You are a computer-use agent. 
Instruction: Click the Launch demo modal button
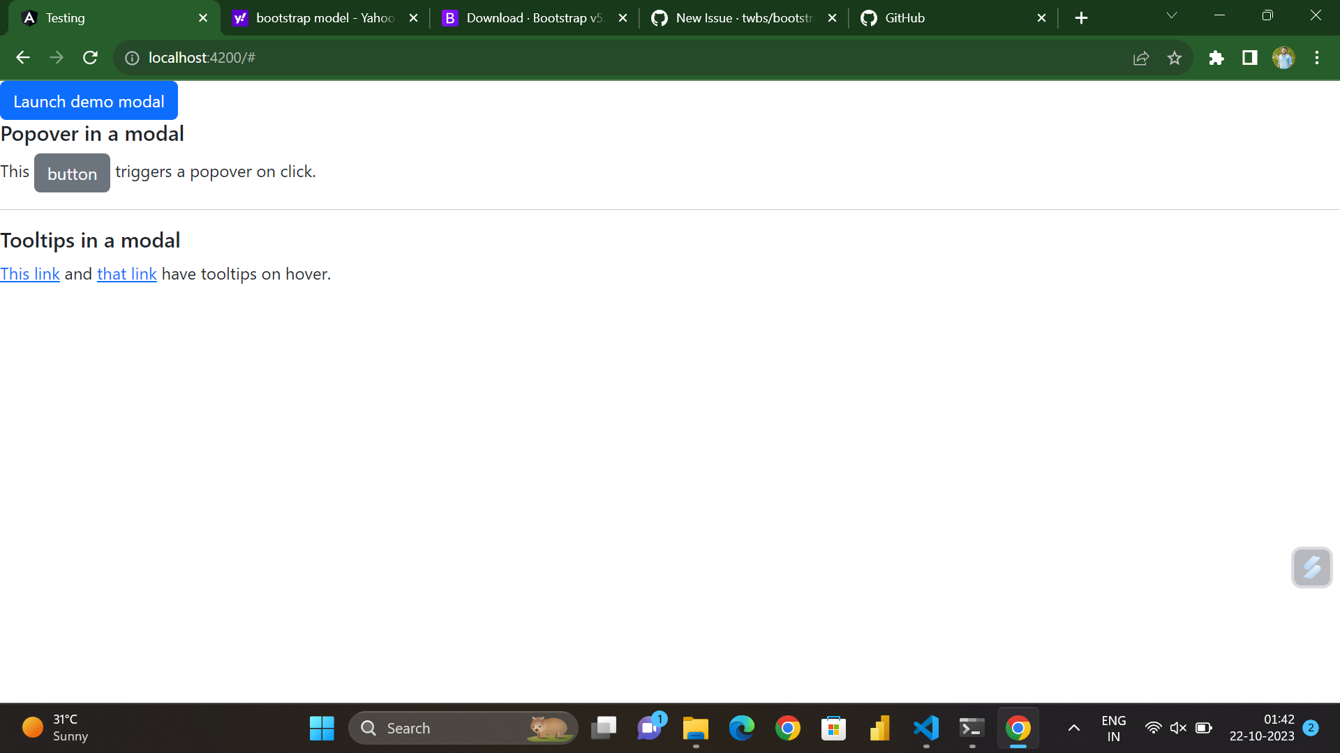pos(89,101)
